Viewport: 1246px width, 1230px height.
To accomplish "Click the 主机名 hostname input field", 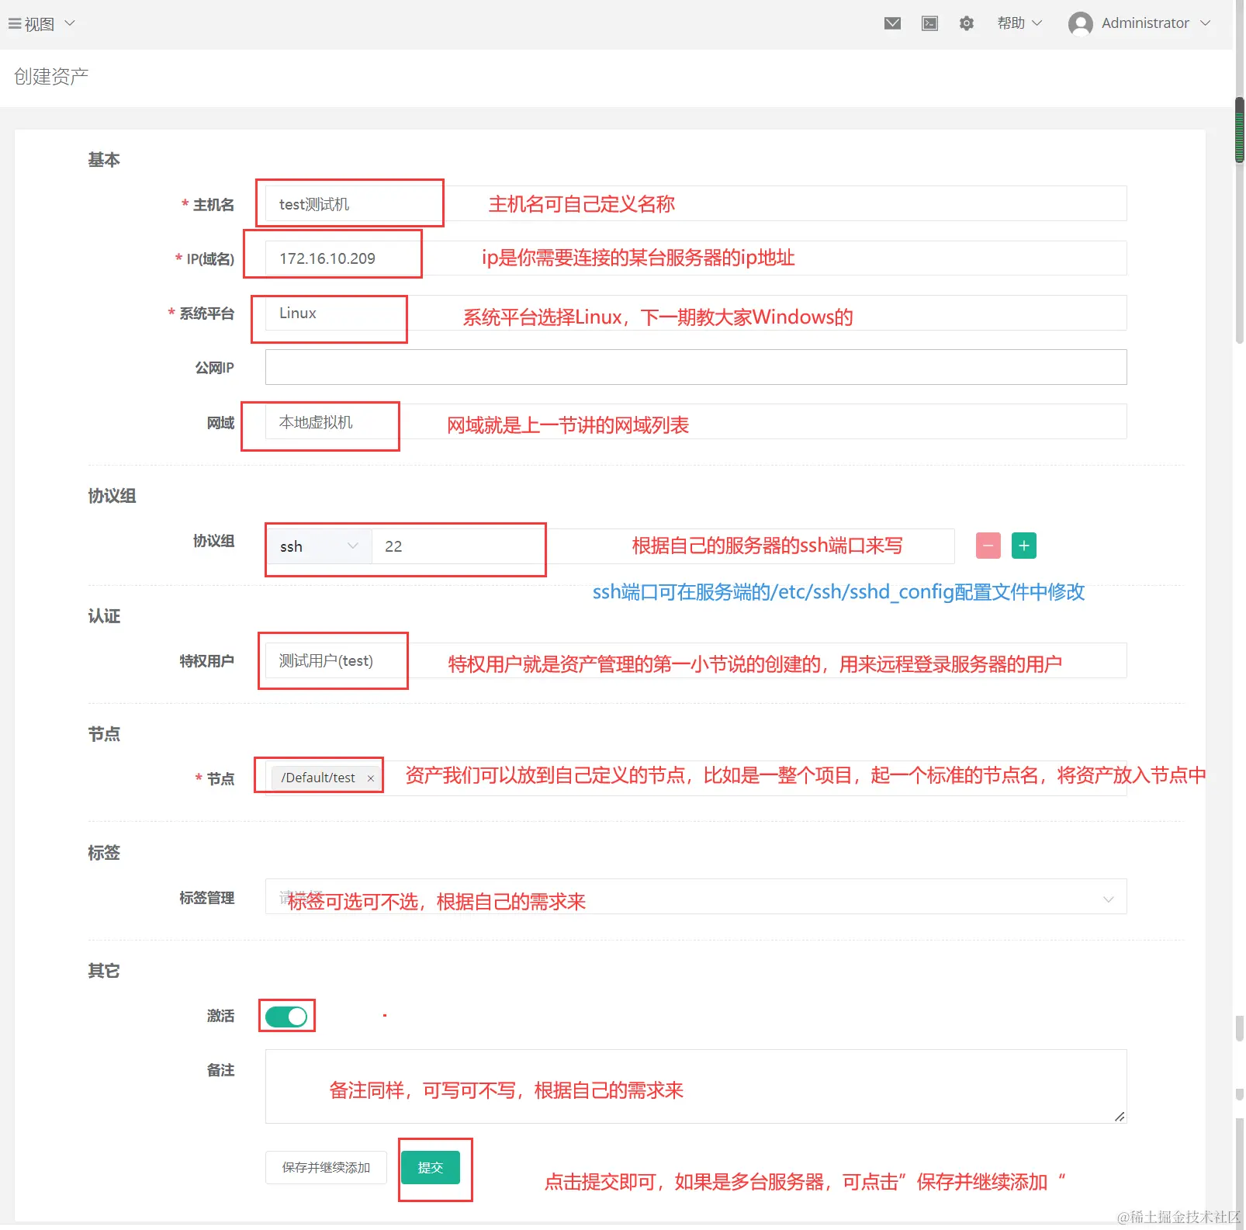I will point(696,204).
